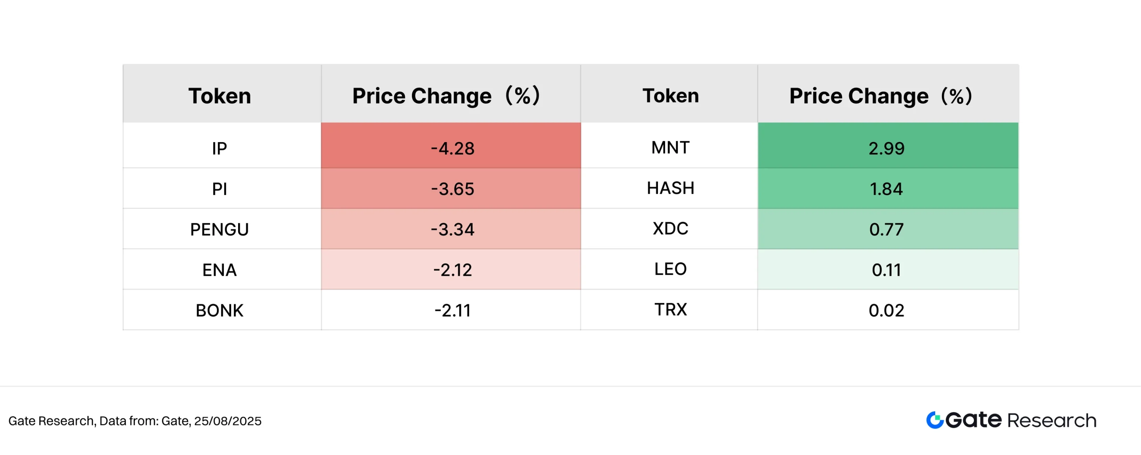Viewport: 1141px width, 455px height.
Task: Click the Gate Research logo icon
Action: click(934, 420)
